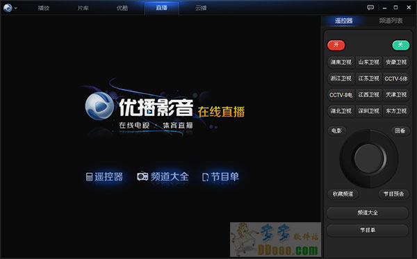Select the 浙江卫视 channel button
This screenshot has width=417, height=259.
pyautogui.click(x=341, y=78)
